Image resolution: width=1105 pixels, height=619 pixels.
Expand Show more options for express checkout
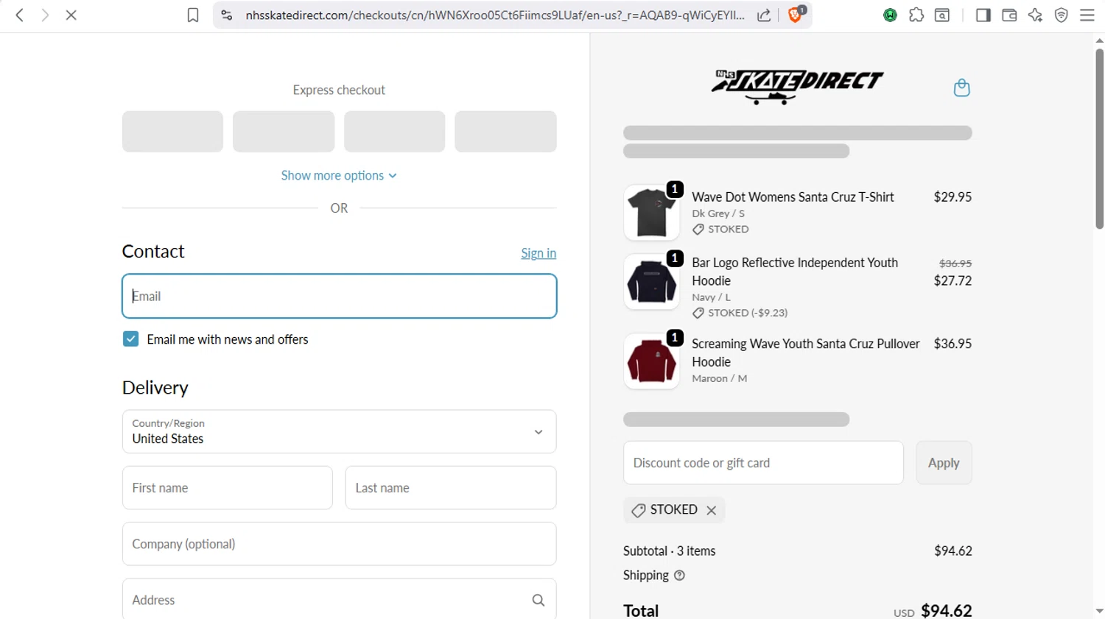click(x=339, y=175)
